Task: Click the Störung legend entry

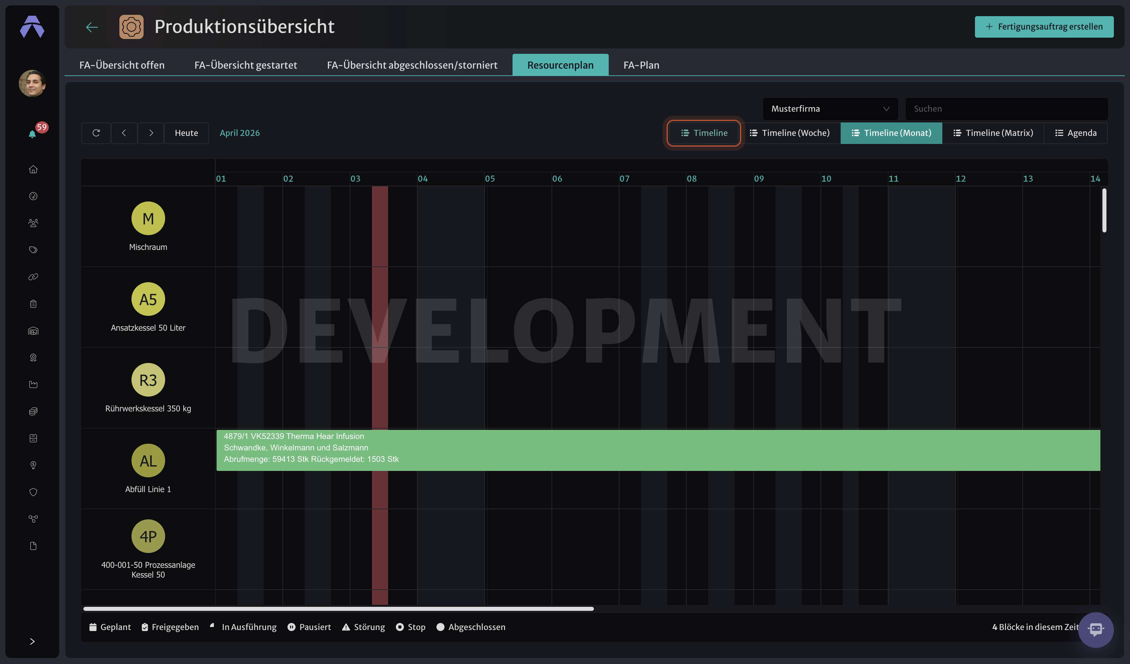Action: coord(364,627)
